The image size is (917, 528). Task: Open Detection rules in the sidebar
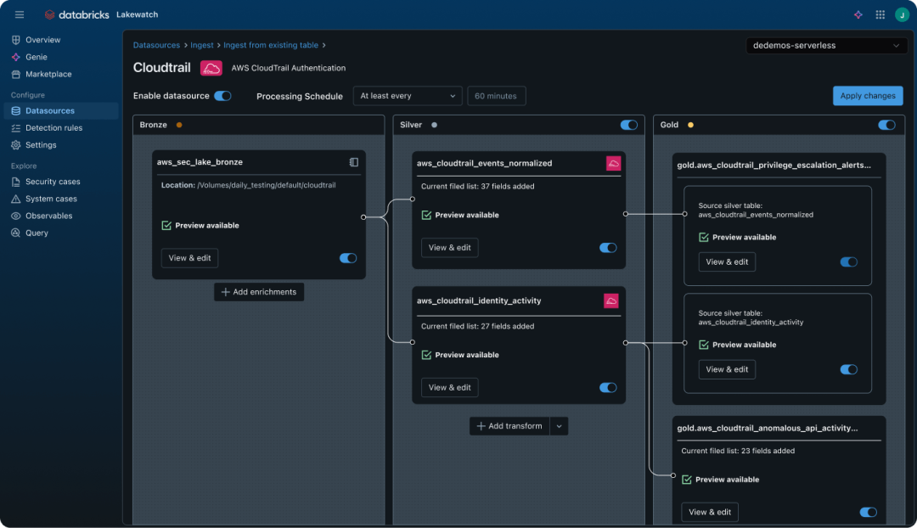coord(53,128)
